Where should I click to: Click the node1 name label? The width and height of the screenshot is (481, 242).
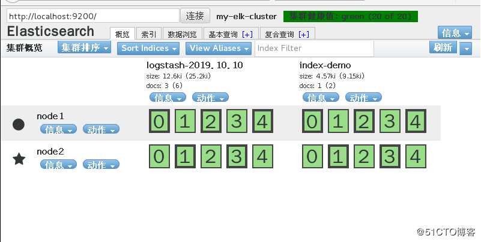50,116
